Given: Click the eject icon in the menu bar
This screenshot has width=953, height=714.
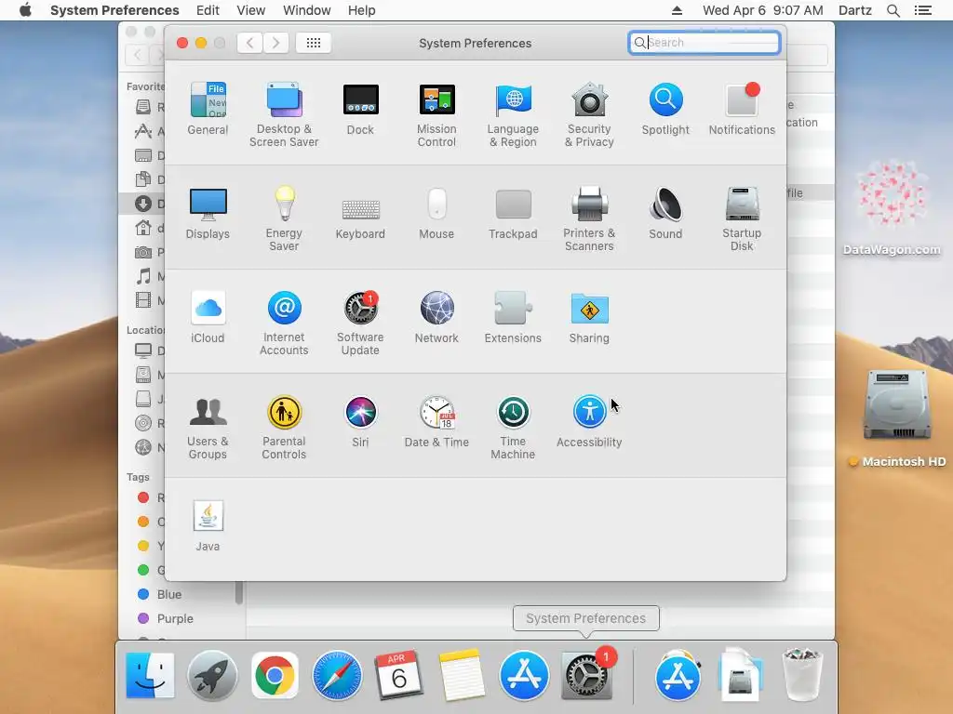Looking at the screenshot, I should [x=678, y=10].
